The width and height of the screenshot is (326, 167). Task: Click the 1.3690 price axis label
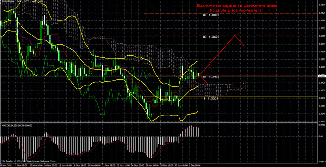[321, 36]
